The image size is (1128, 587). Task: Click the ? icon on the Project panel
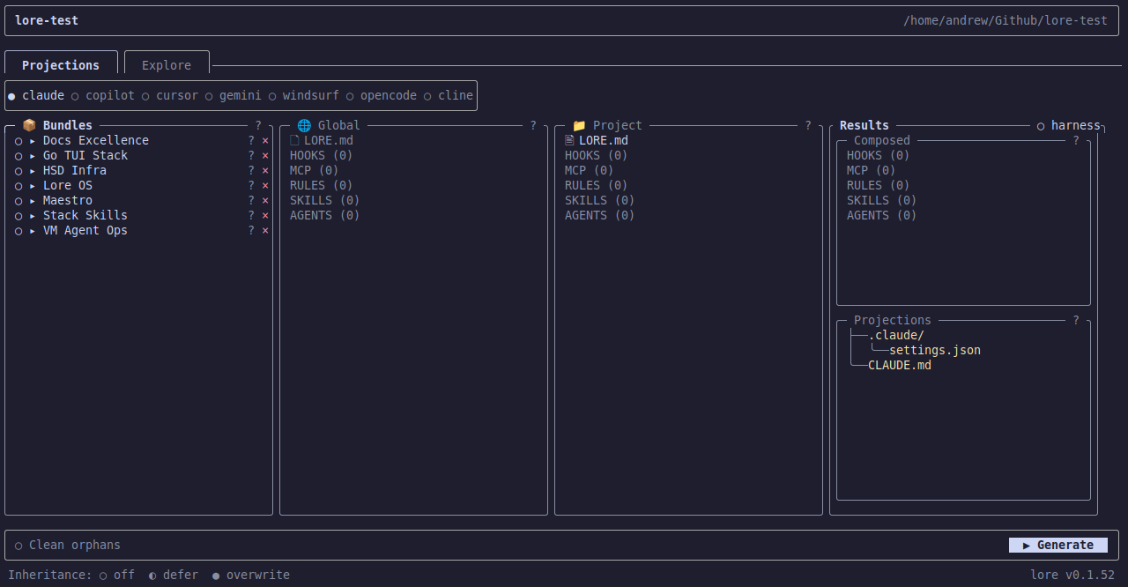(x=807, y=125)
